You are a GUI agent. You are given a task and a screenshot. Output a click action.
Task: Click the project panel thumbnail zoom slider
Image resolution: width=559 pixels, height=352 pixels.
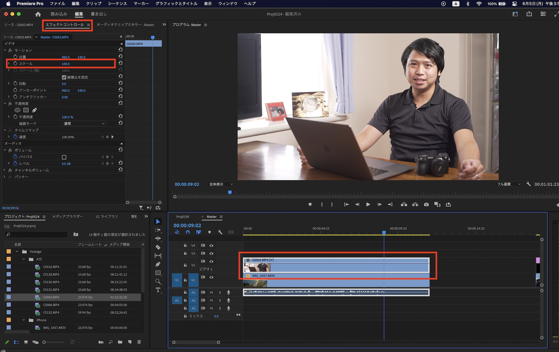coord(44,342)
